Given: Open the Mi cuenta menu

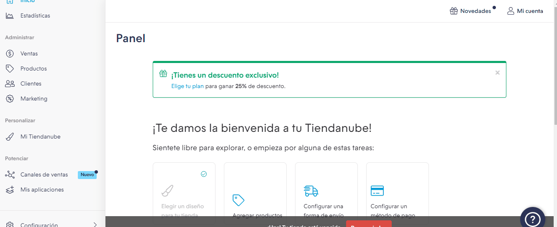Looking at the screenshot, I should coord(525,11).
